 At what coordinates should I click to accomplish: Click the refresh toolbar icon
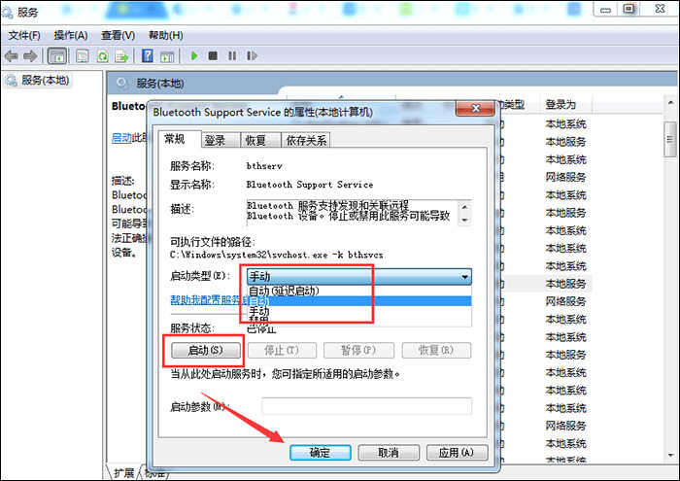tap(103, 56)
